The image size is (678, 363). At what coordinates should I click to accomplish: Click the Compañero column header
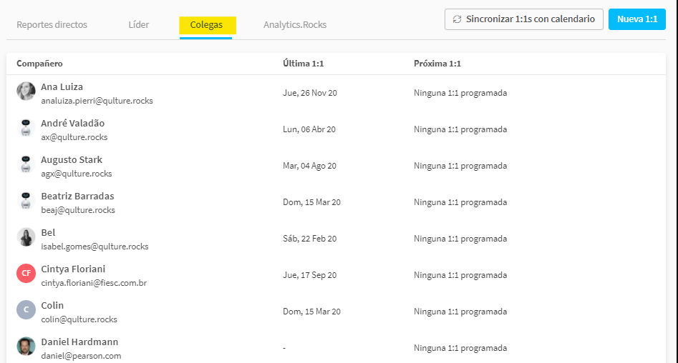tap(39, 64)
